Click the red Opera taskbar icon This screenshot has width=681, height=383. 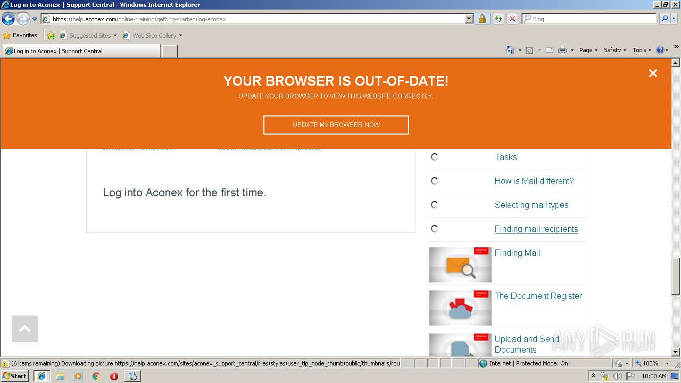(x=114, y=376)
